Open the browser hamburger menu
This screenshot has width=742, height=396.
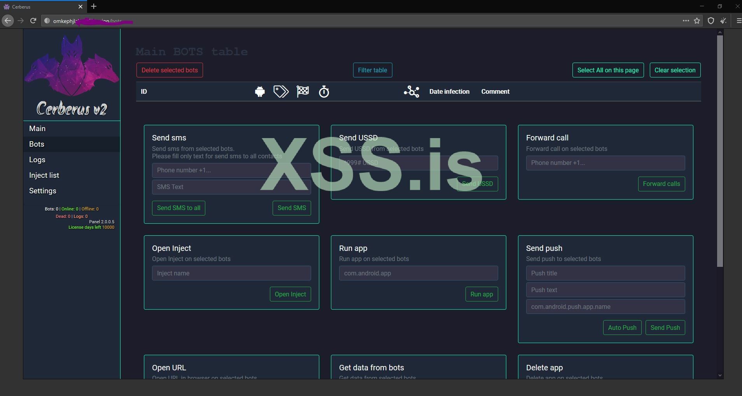(x=738, y=21)
